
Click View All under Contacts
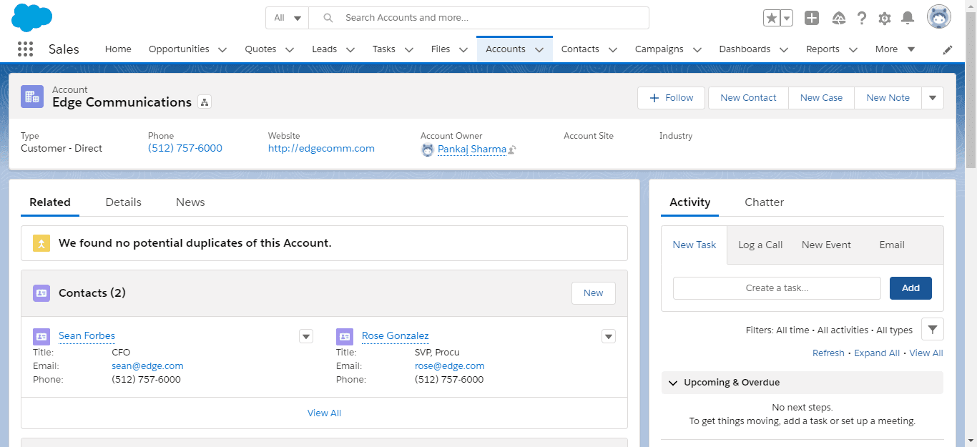pos(324,413)
